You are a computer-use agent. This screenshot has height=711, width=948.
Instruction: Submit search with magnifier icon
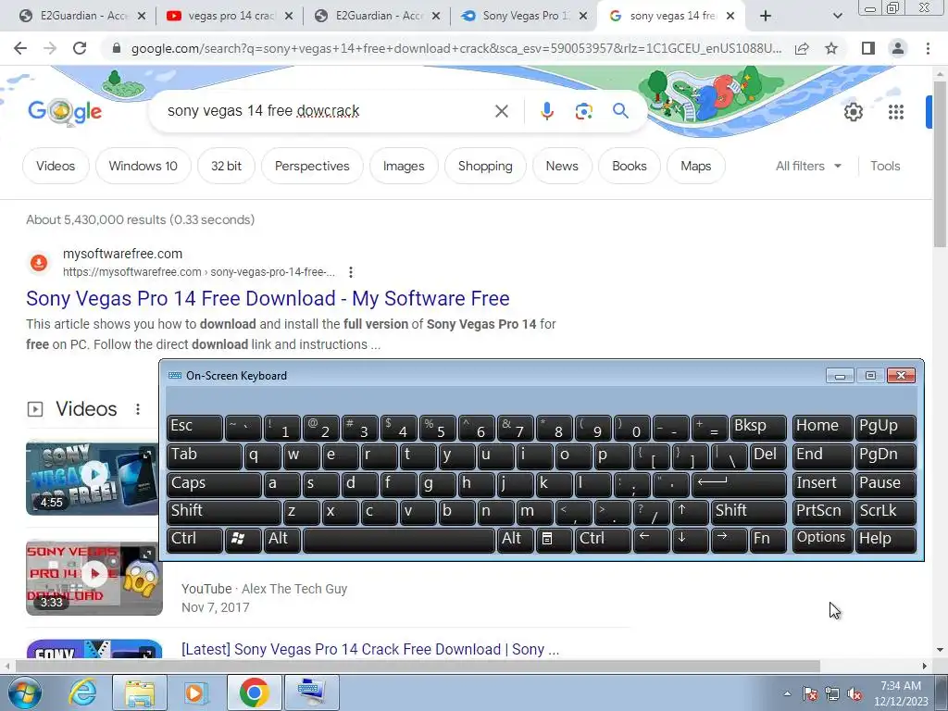click(x=620, y=111)
